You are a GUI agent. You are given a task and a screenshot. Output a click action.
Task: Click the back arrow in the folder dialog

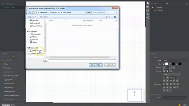pyautogui.click(x=28, y=12)
